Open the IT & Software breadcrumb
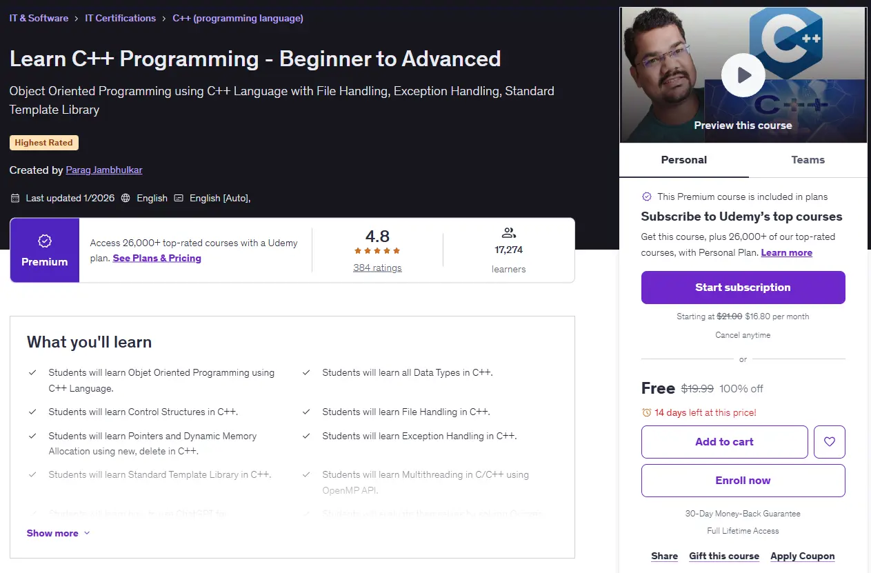This screenshot has width=871, height=573. click(39, 19)
